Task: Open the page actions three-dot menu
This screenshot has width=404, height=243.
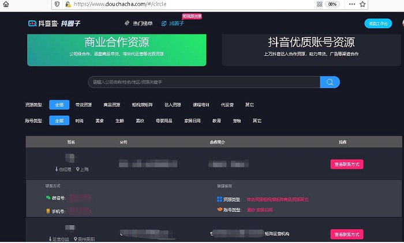Action: [352, 4]
